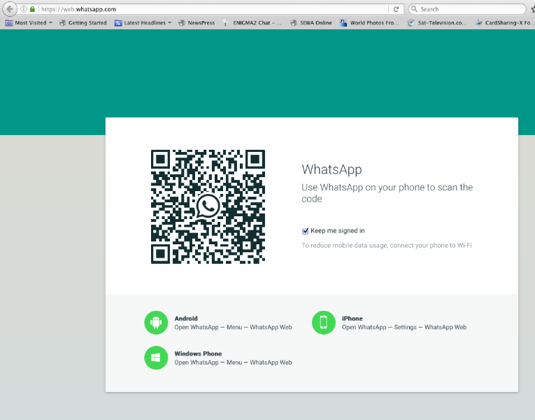Click the WhatsApp logo inside the QR code

pos(208,206)
